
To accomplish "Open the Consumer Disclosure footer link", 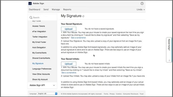I will point(131,94).
